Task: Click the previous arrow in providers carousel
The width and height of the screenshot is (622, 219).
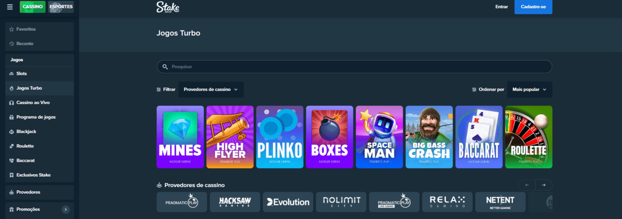Action: 527,185
